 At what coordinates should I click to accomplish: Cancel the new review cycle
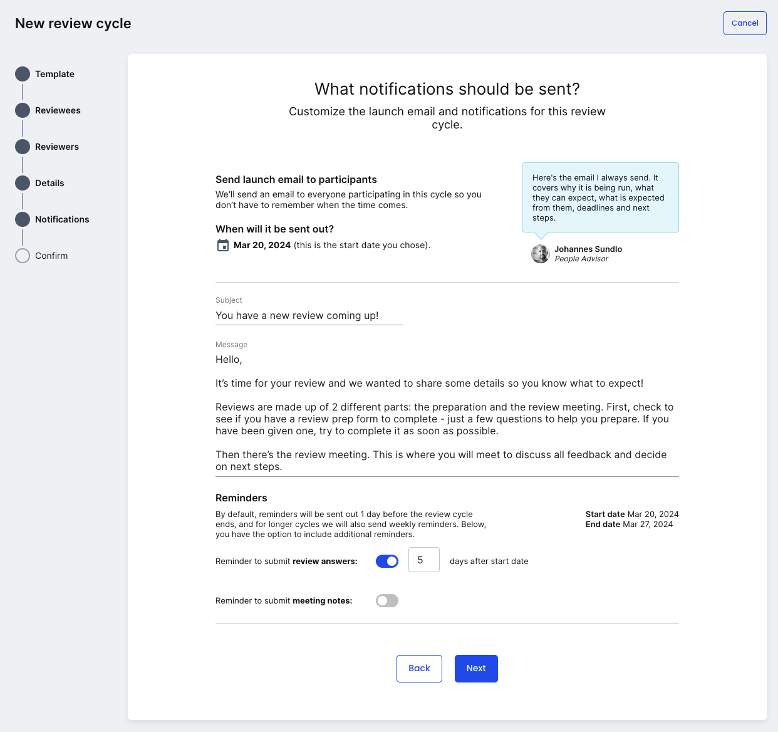(x=745, y=23)
